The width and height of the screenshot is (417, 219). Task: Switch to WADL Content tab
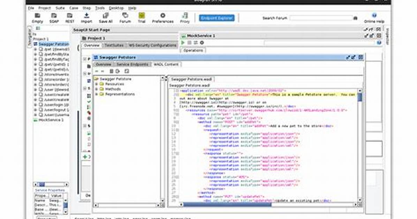[x=166, y=65]
